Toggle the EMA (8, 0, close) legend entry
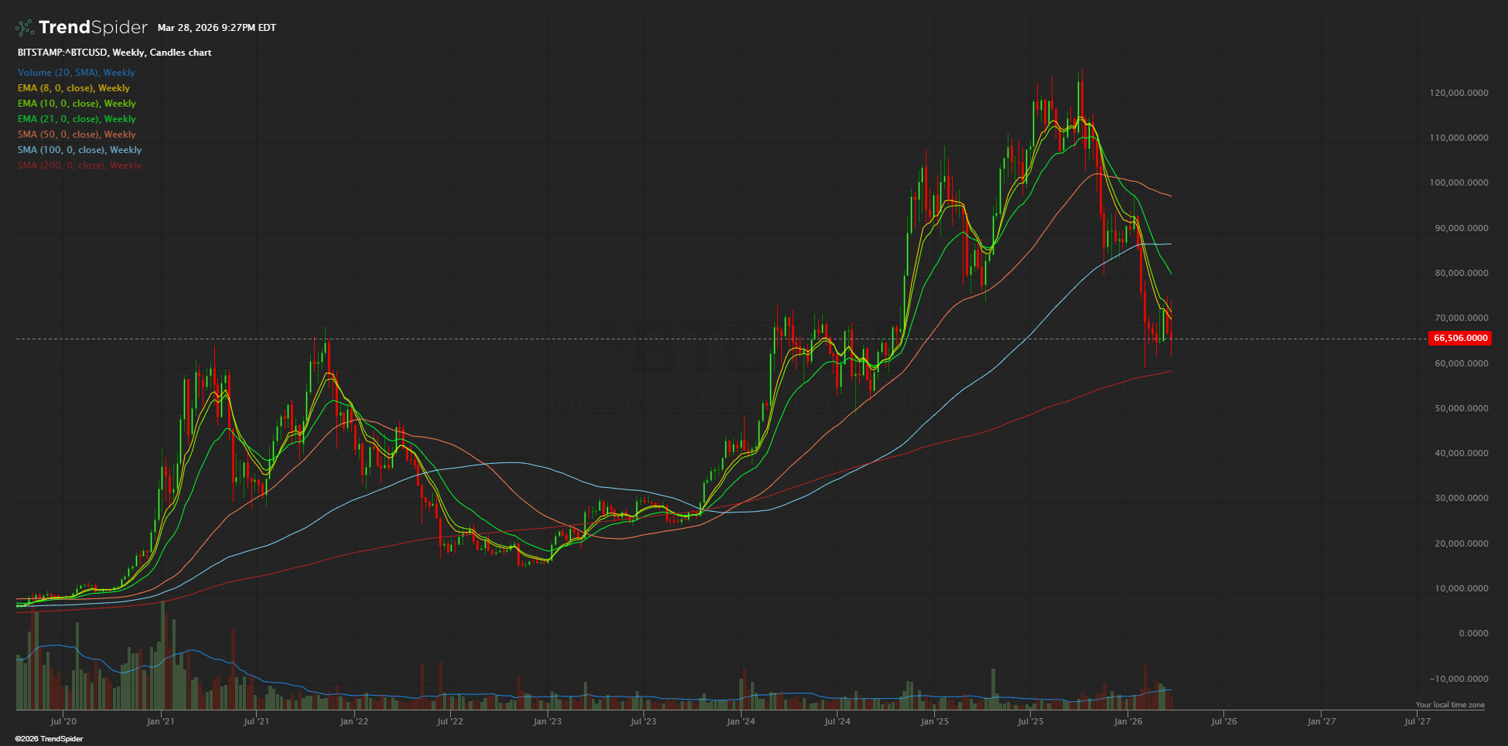Image resolution: width=1508 pixels, height=746 pixels. click(x=73, y=88)
